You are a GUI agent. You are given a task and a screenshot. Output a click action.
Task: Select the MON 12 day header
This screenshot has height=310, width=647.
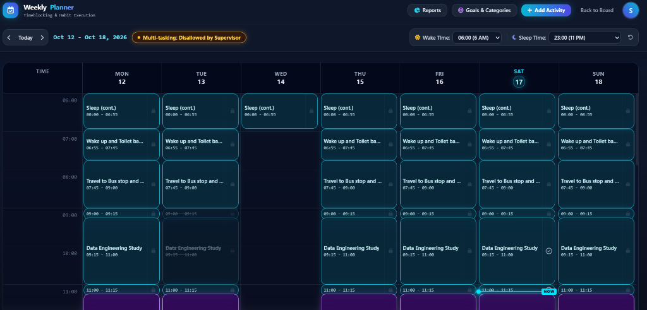point(122,78)
